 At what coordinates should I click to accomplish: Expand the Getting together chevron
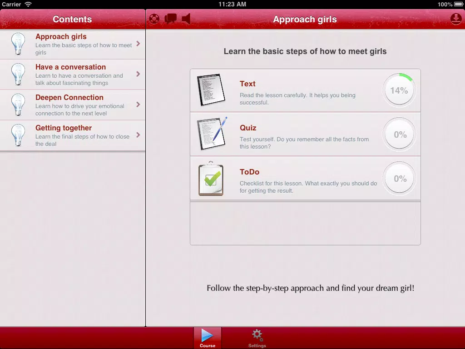(138, 135)
